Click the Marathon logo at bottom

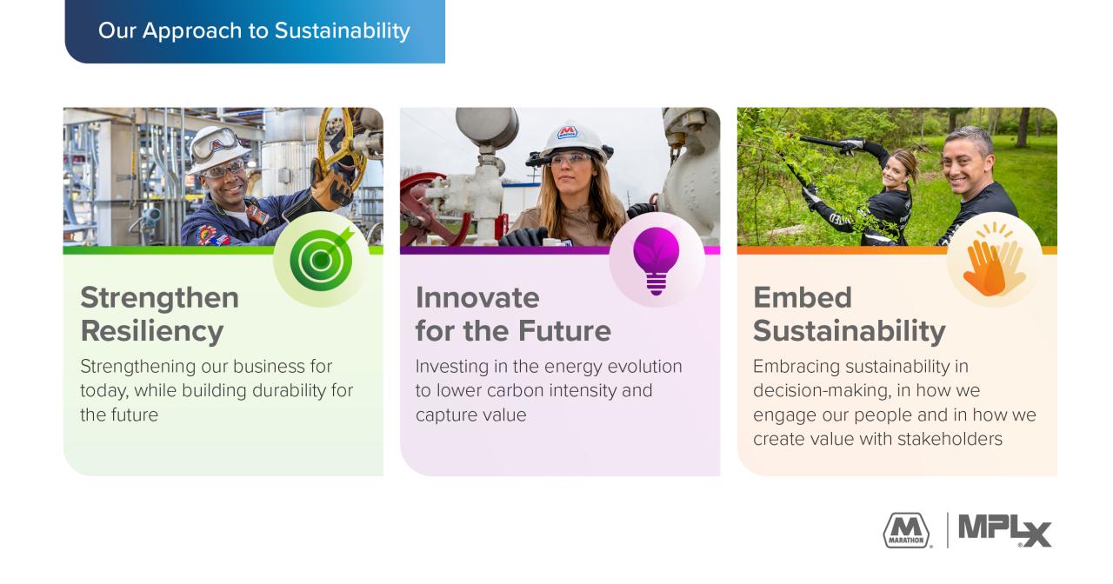tap(907, 530)
